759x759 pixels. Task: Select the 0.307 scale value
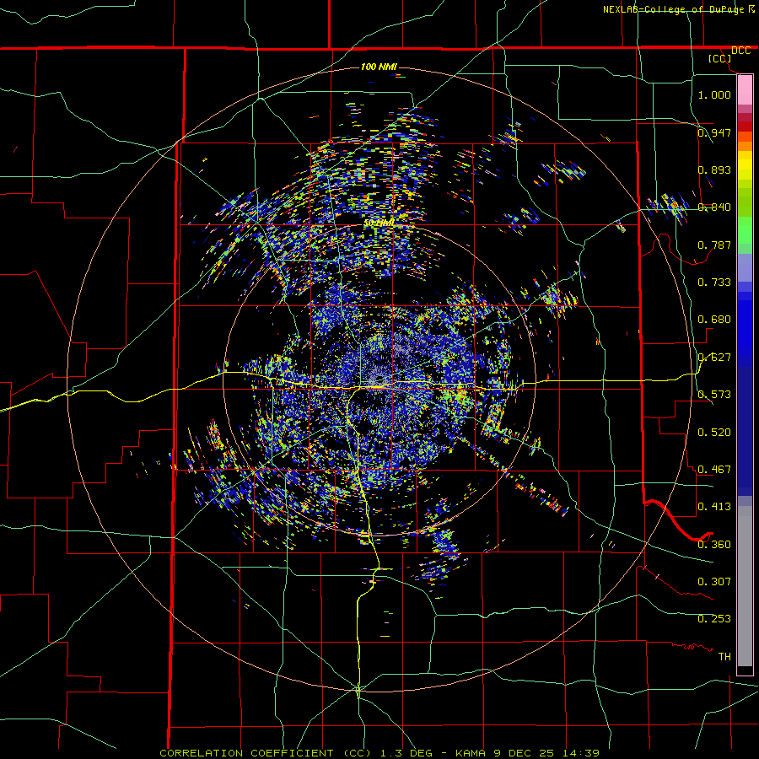[714, 581]
